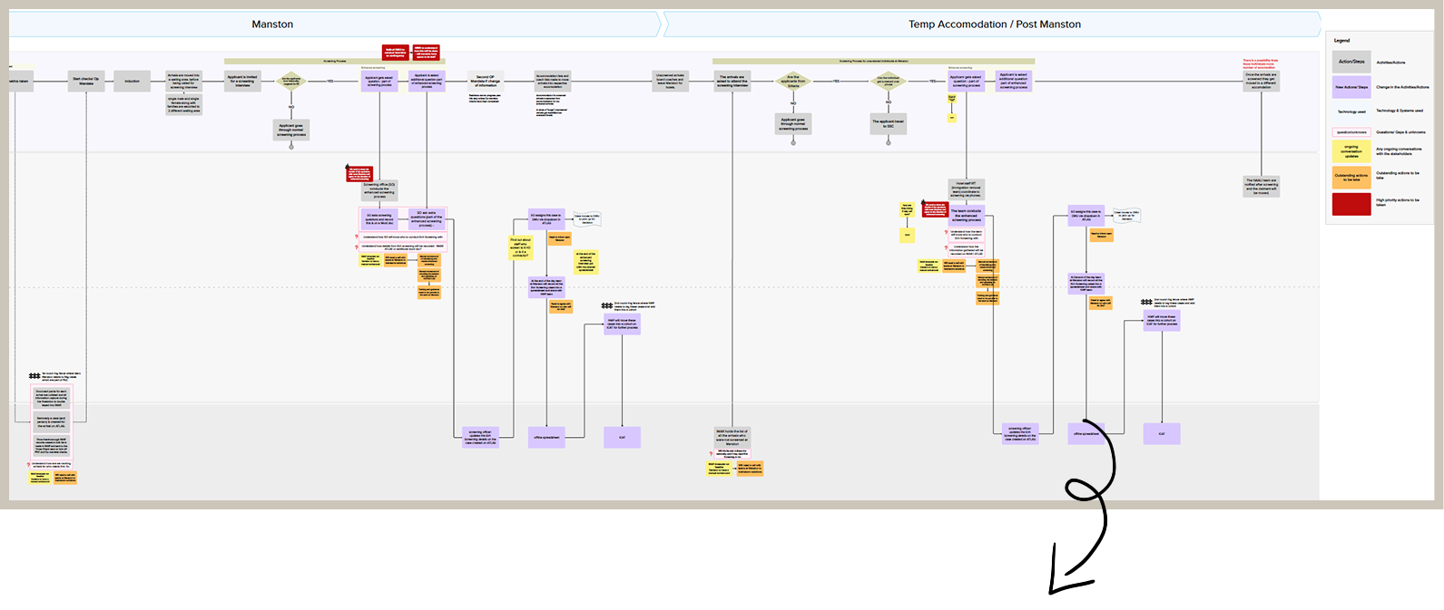The image size is (1444, 610).
Task: Select 'The applicant travel to SSC' box
Action: pyautogui.click(x=888, y=124)
